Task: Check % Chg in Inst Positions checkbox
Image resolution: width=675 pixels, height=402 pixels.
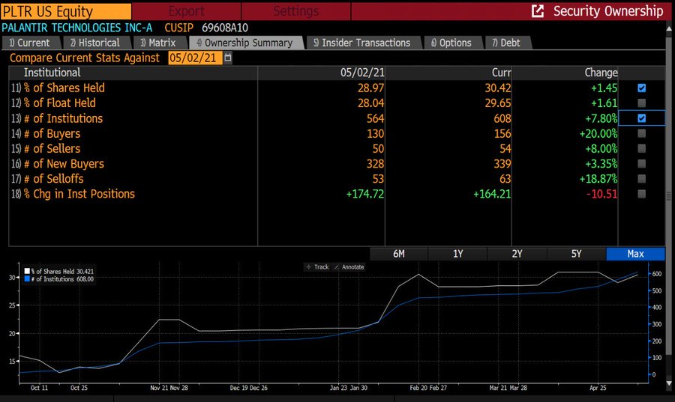Action: point(641,194)
